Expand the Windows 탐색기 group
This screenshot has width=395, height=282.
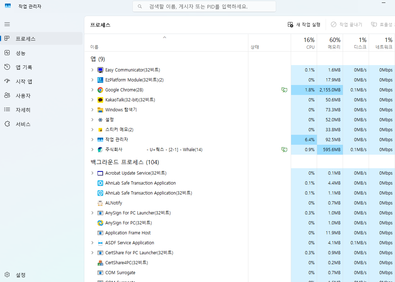[x=92, y=110]
